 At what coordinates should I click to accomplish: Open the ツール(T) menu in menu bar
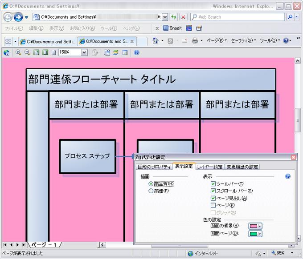click(x=109, y=28)
